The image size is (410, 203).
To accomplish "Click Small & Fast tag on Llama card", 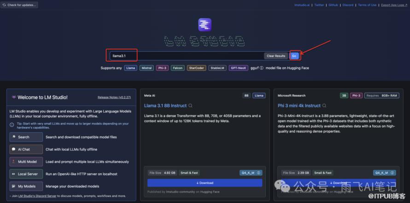I will tap(190, 173).
